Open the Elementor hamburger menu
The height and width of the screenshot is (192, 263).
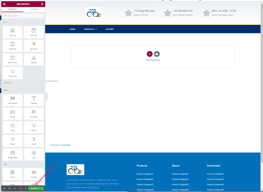[4, 4]
